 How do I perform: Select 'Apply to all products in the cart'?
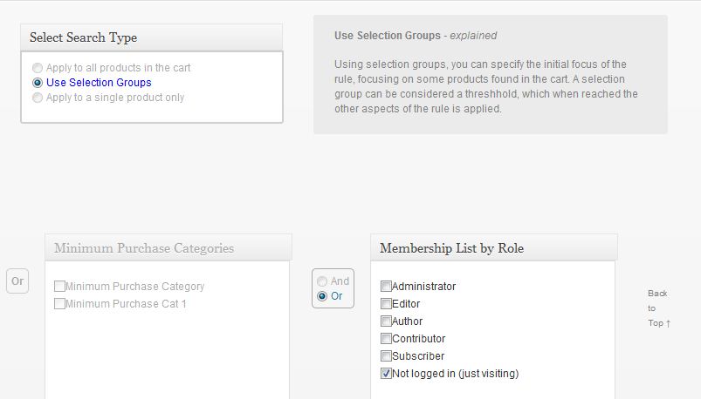coord(38,68)
